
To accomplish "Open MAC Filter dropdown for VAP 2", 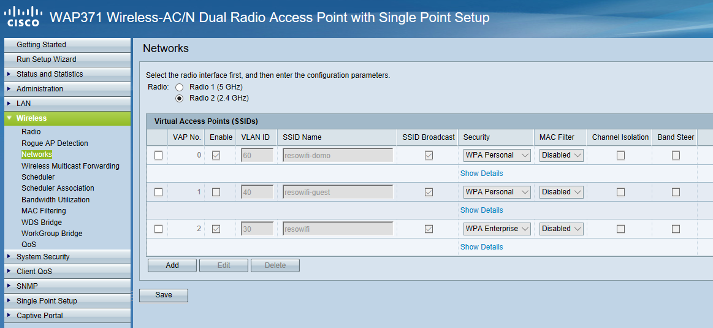I will coord(562,229).
